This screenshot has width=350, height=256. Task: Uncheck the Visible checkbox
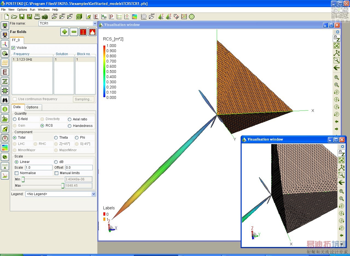click(13, 48)
